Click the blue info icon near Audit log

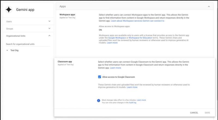point(99,101)
